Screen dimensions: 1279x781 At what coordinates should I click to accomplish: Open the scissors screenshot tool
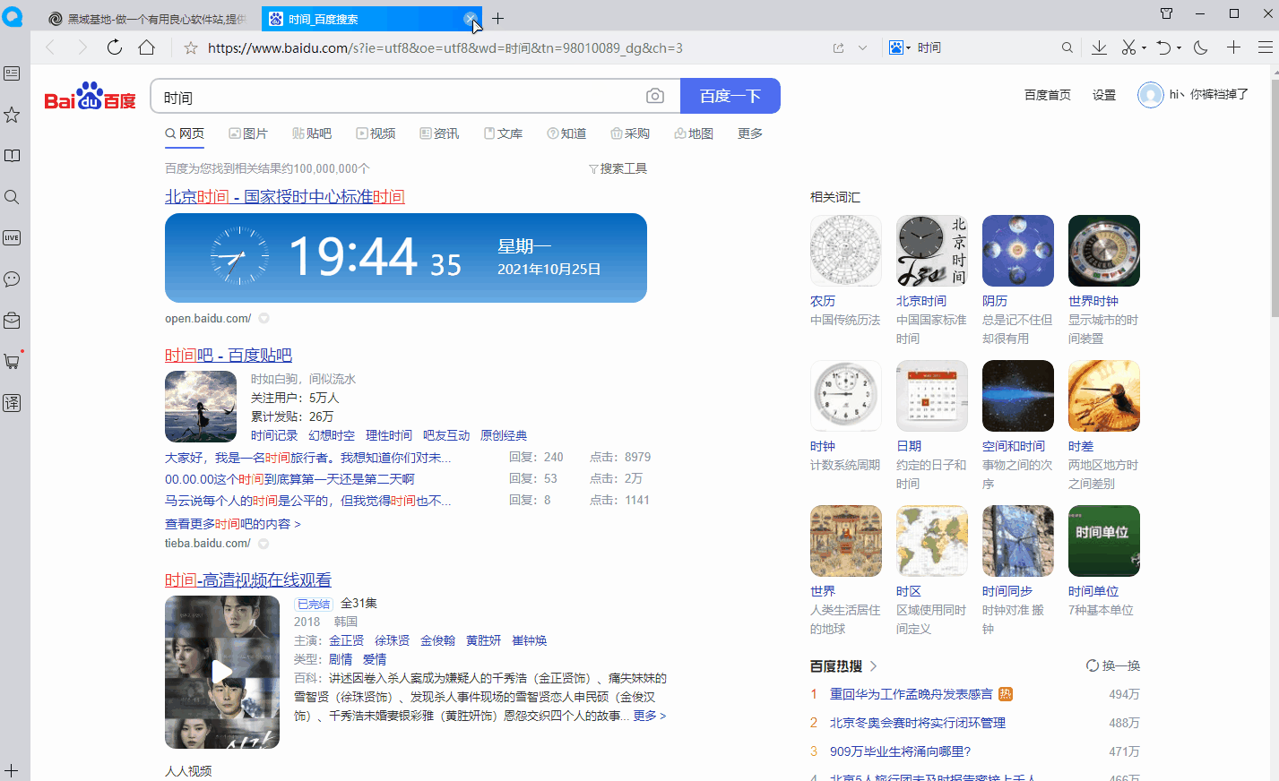[1128, 47]
